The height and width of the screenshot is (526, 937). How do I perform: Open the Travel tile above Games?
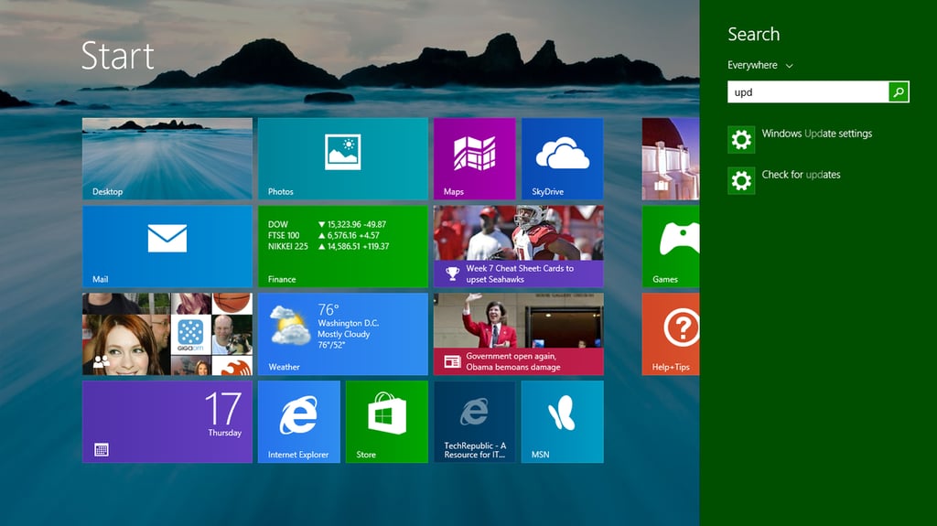[671, 158]
